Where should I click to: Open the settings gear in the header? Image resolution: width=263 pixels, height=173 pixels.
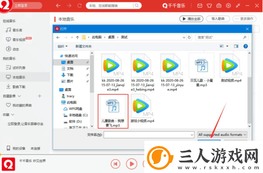click(x=228, y=6)
